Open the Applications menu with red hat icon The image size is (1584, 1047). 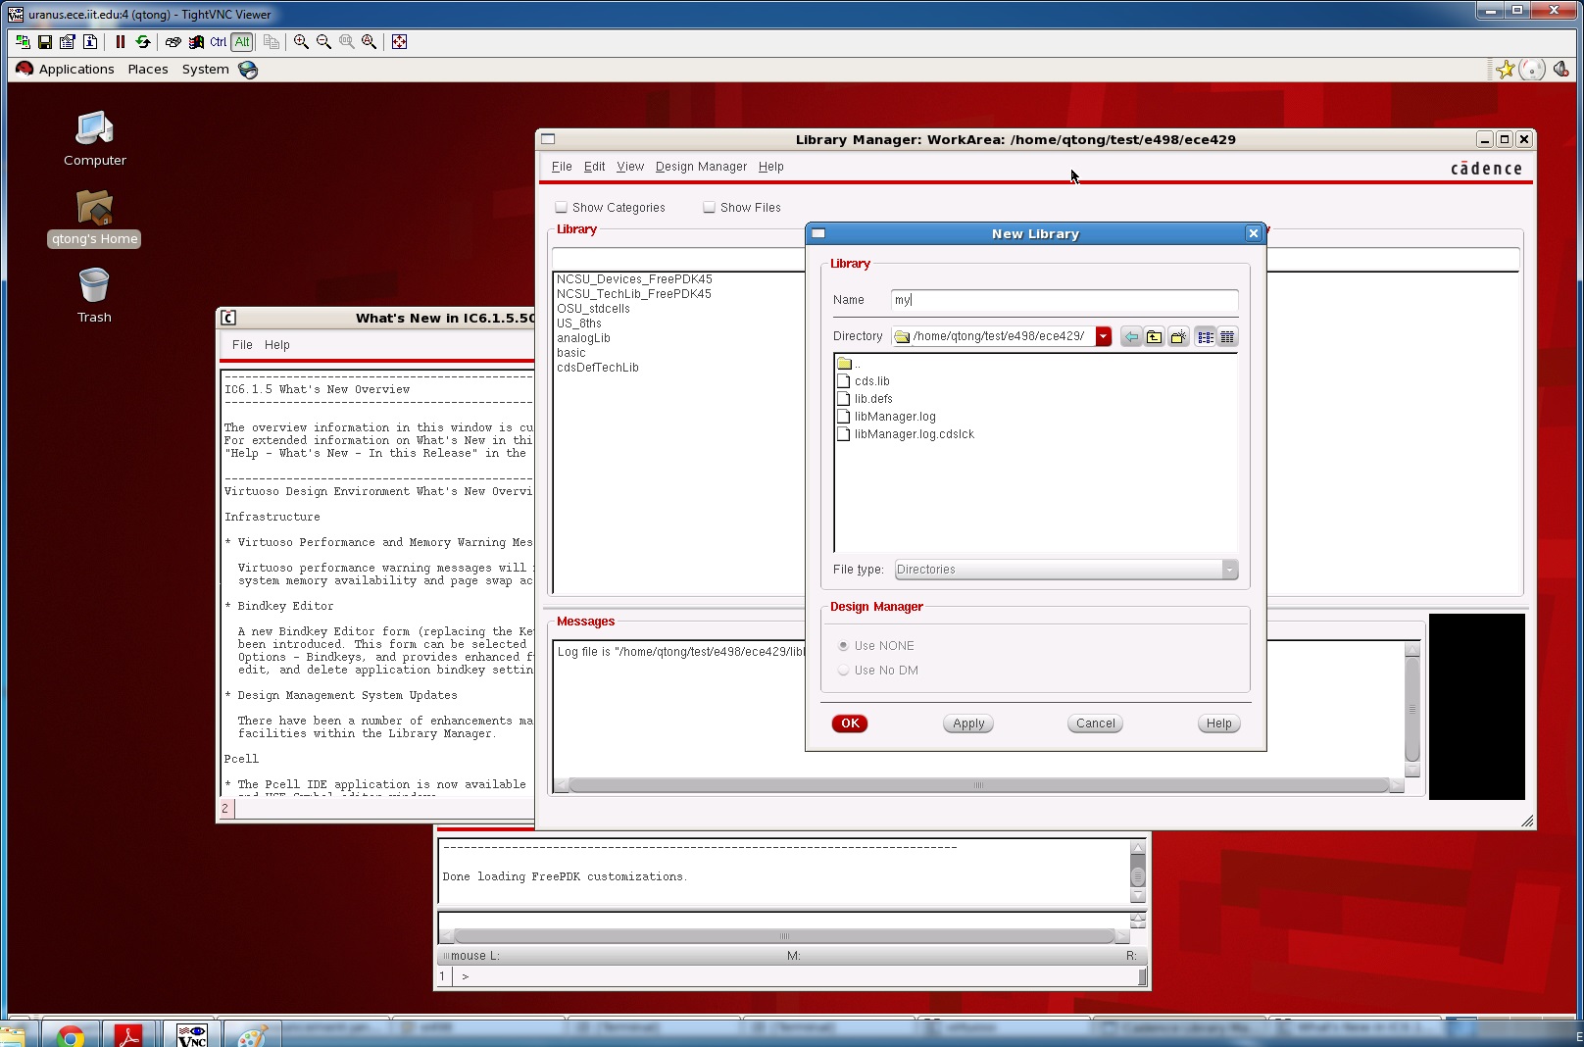click(65, 70)
